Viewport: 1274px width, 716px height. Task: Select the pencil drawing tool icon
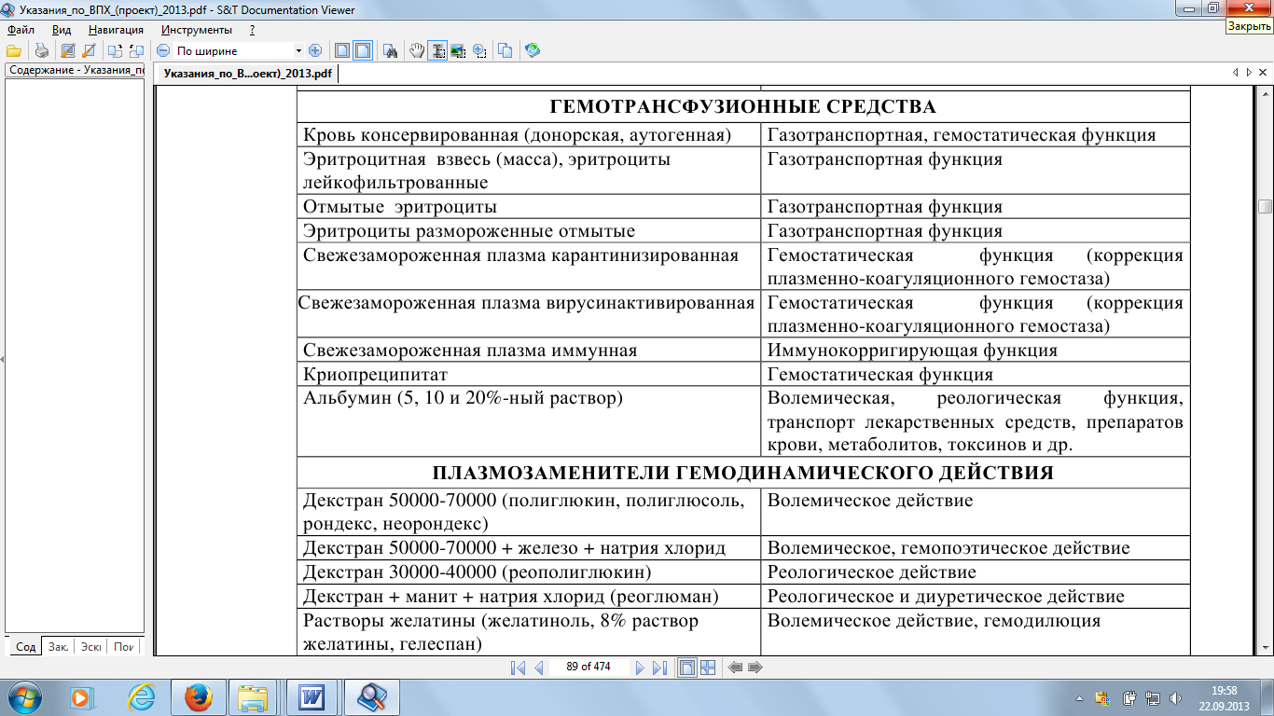point(89,50)
